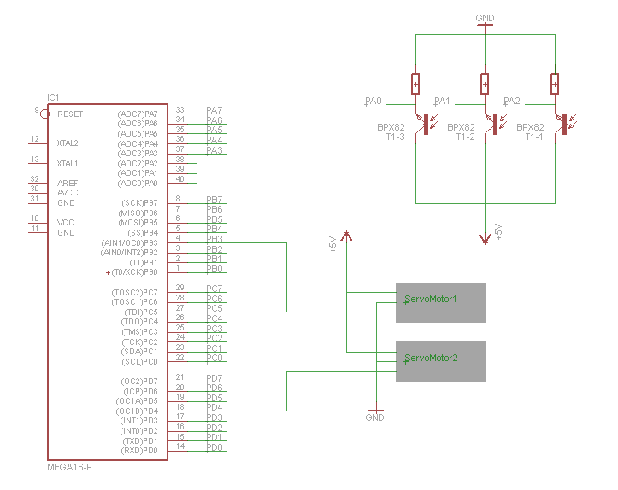Click the (TOSC2)PC7 pin name
Viewport: 618px width, 490px height.
(134, 293)
